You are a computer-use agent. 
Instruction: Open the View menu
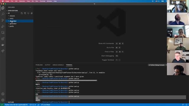point(28,1)
